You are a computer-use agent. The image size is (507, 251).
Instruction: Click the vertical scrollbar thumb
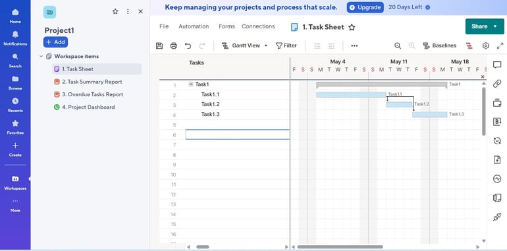(x=484, y=111)
